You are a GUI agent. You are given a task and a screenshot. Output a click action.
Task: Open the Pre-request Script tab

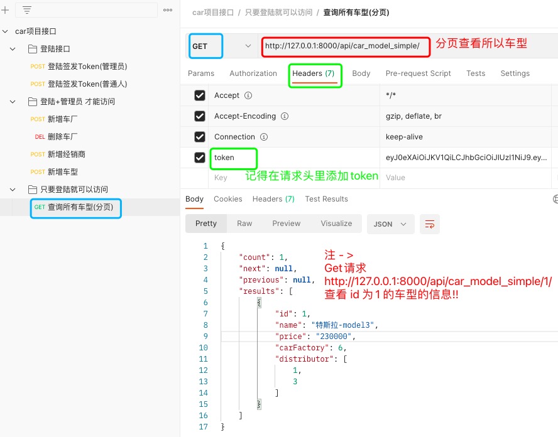(418, 73)
